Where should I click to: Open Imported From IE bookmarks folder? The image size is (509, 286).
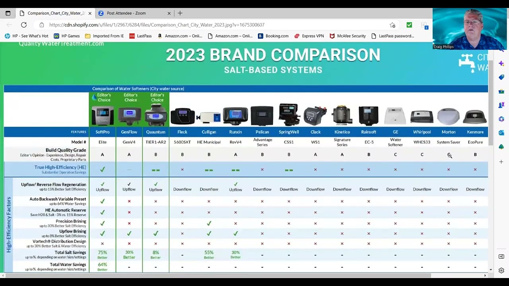coord(105,36)
